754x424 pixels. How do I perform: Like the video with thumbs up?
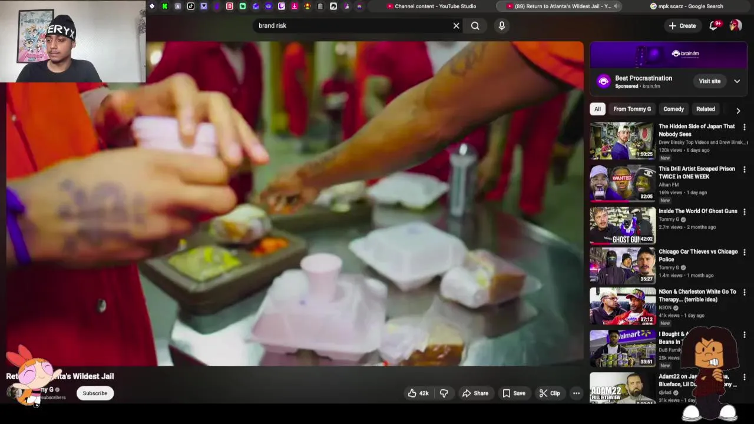pyautogui.click(x=418, y=393)
